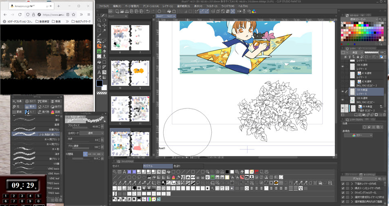The image size is (389, 206).
Task: Click the Clip Studio launcher icon in command bar
Action: (111, 11)
